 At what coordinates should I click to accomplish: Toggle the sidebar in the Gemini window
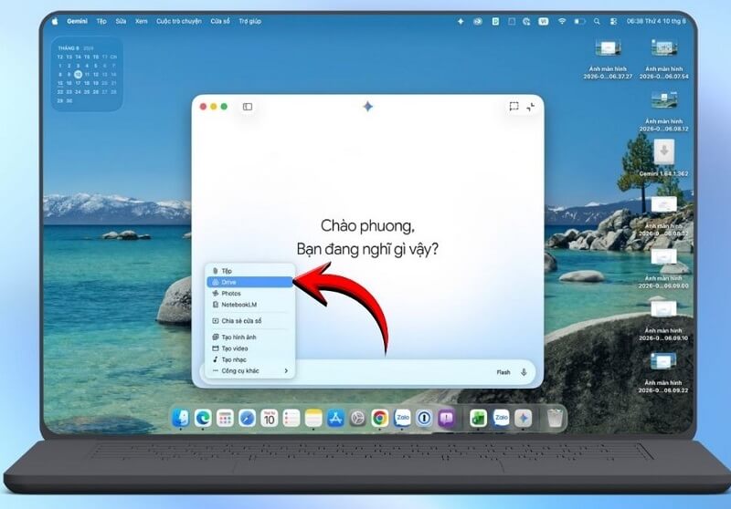248,107
